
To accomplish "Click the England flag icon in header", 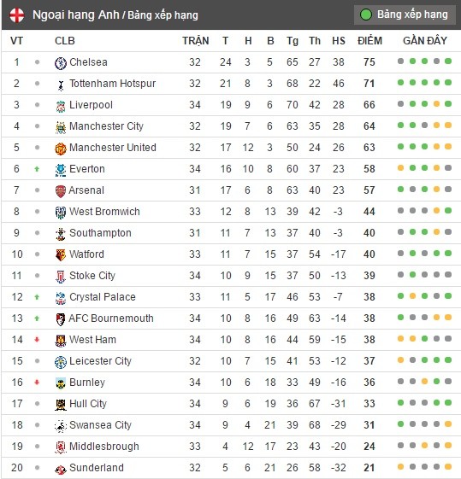I will tap(17, 15).
